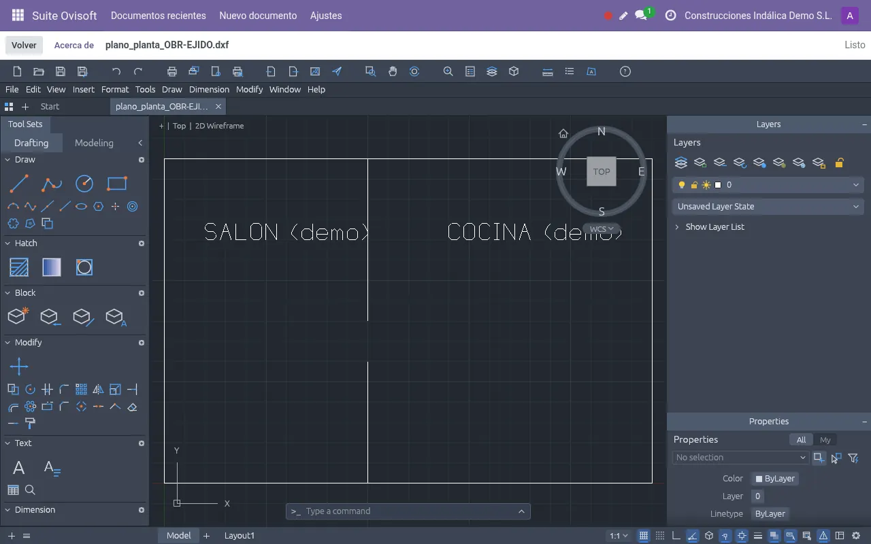Toggle grid display in status bar
Viewport: 871px width, 544px height.
[644, 536]
